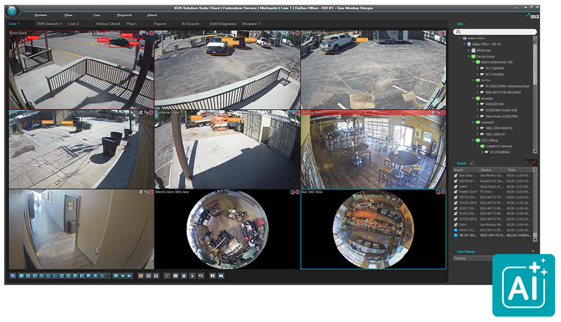The width and height of the screenshot is (561, 322).
Task: Click the orange checkmark in Event panel
Action: click(534, 163)
